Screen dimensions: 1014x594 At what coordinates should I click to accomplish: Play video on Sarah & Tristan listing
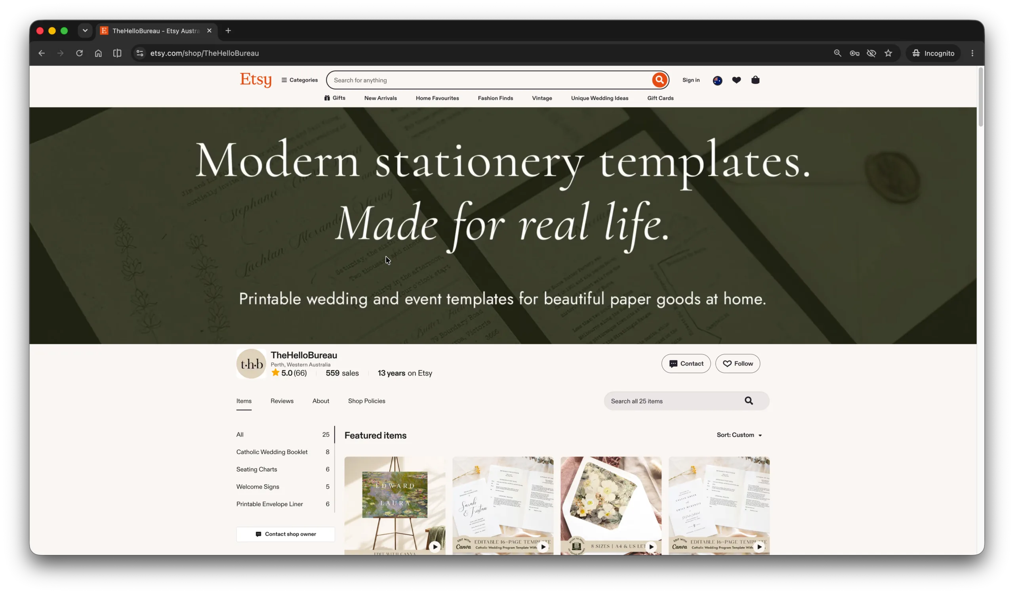tap(543, 546)
